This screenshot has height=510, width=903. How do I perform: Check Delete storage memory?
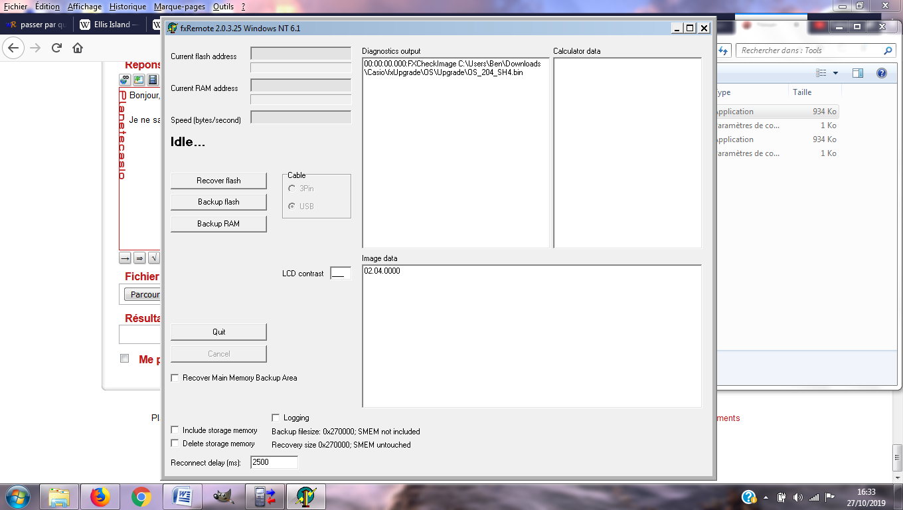click(175, 444)
